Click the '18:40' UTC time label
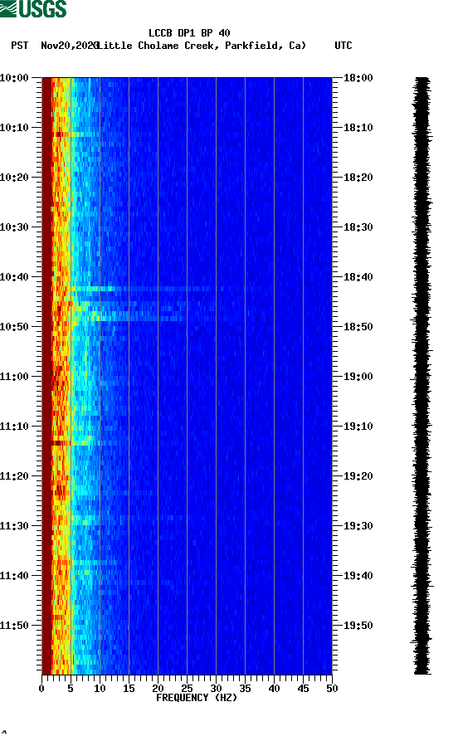Screen dimensions: 458x741 pyautogui.click(x=358, y=276)
